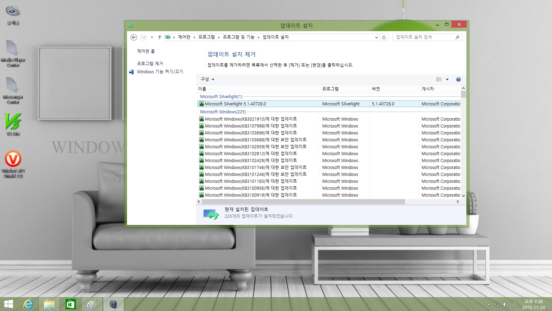The image size is (552, 311).
Task: Click the search magnifier icon
Action: pyautogui.click(x=457, y=37)
